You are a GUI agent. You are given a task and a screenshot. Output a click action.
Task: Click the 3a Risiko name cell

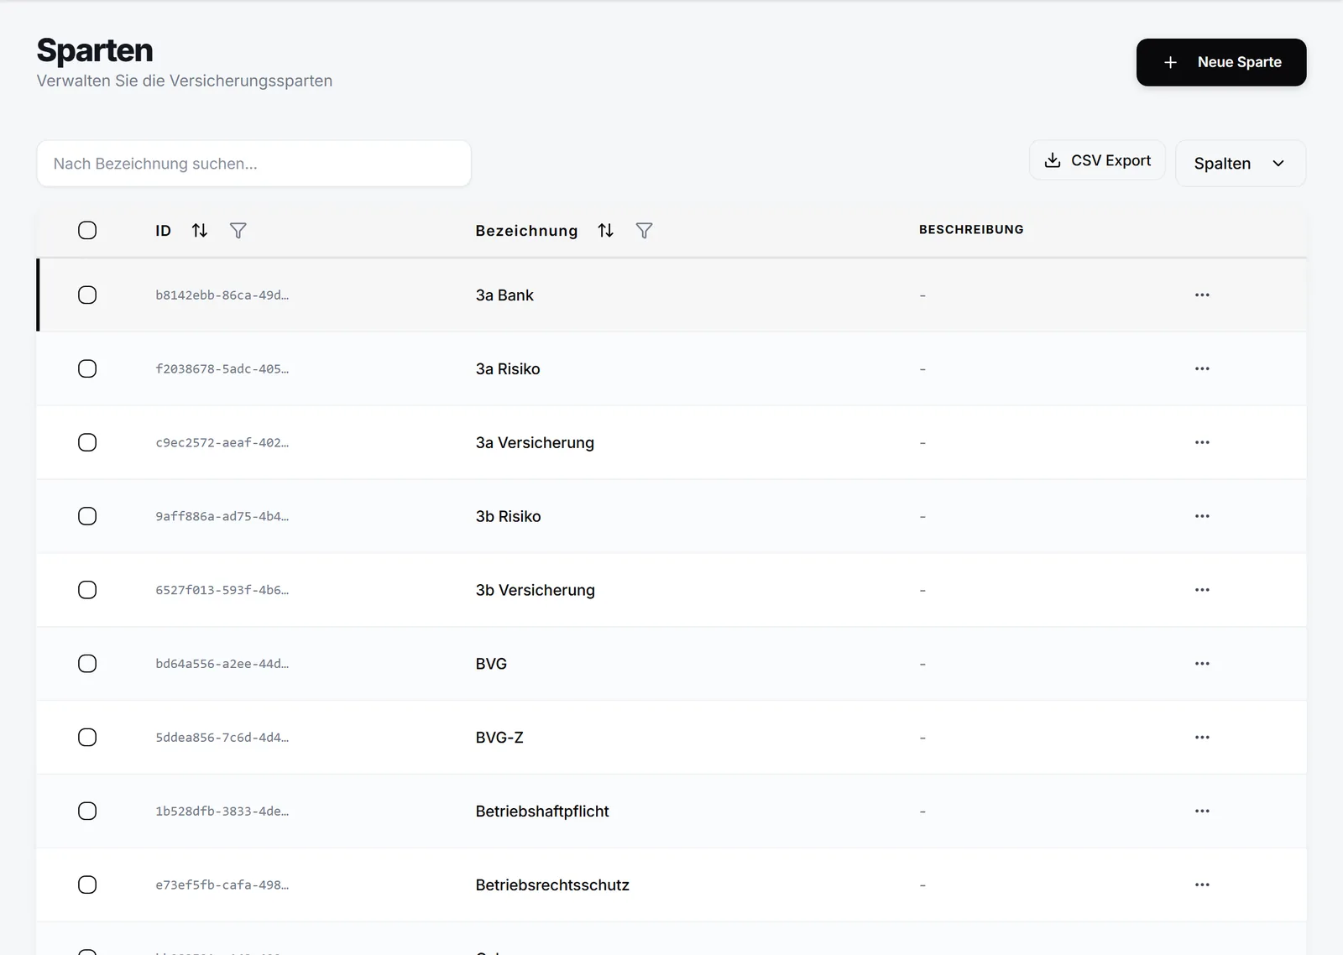pyautogui.click(x=508, y=369)
